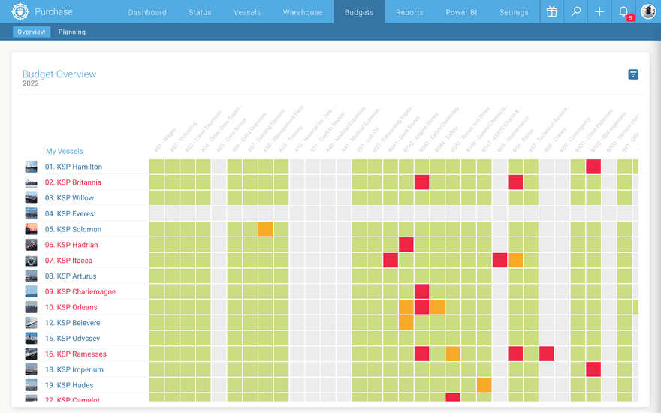This screenshot has height=413, width=661.
Task: Open the 02. KSP Britannia vessel link
Action: pyautogui.click(x=73, y=182)
